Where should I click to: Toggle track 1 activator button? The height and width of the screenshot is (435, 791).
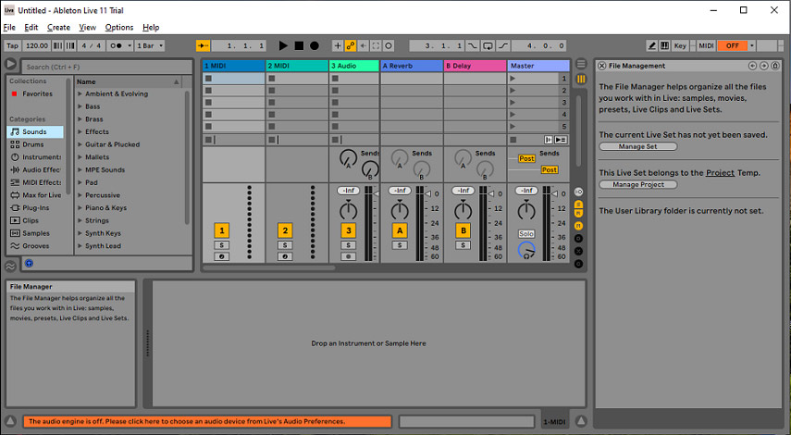point(221,230)
